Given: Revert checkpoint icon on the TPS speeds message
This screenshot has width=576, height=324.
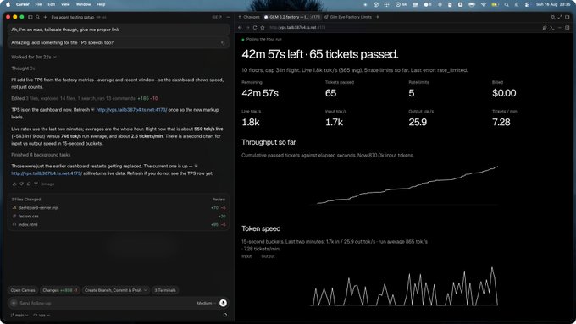Looking at the screenshot, I should tap(223, 43).
